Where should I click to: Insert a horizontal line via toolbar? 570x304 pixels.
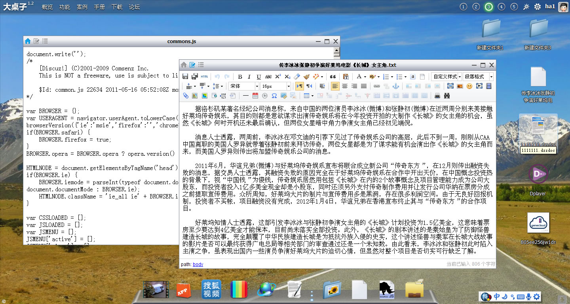pos(245,96)
